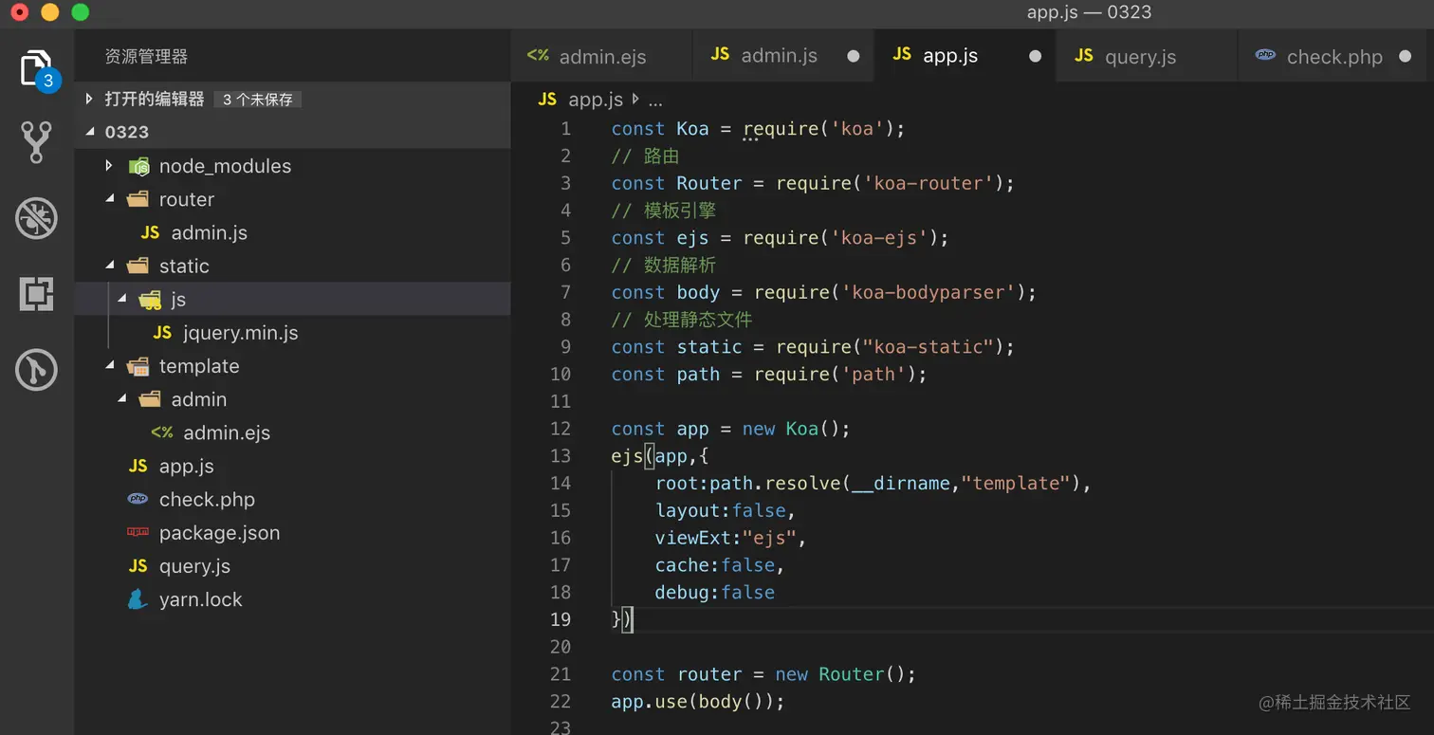This screenshot has height=735, width=1434.
Task: Click viewExt property on line 16
Action: [692, 538]
